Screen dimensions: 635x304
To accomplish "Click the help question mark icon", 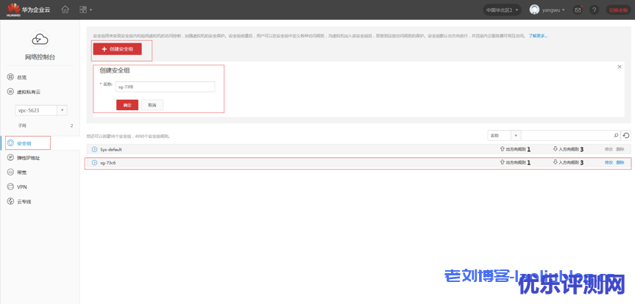I will pyautogui.click(x=594, y=10).
